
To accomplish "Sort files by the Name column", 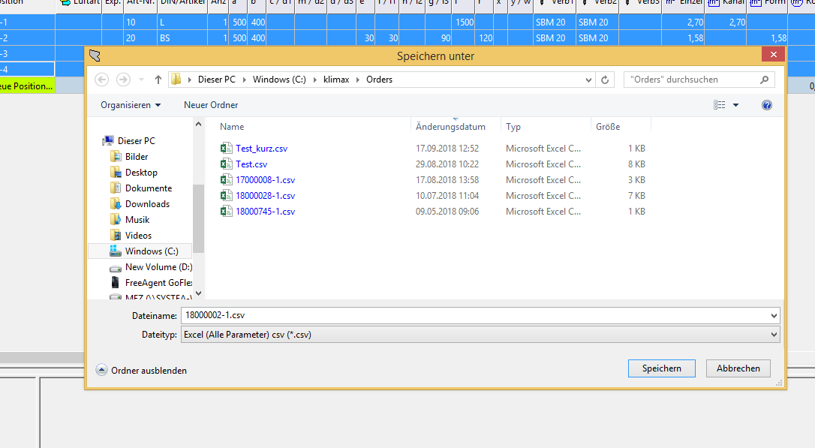I will [x=232, y=127].
